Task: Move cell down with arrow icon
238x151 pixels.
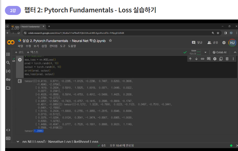Action: pos(196,59)
